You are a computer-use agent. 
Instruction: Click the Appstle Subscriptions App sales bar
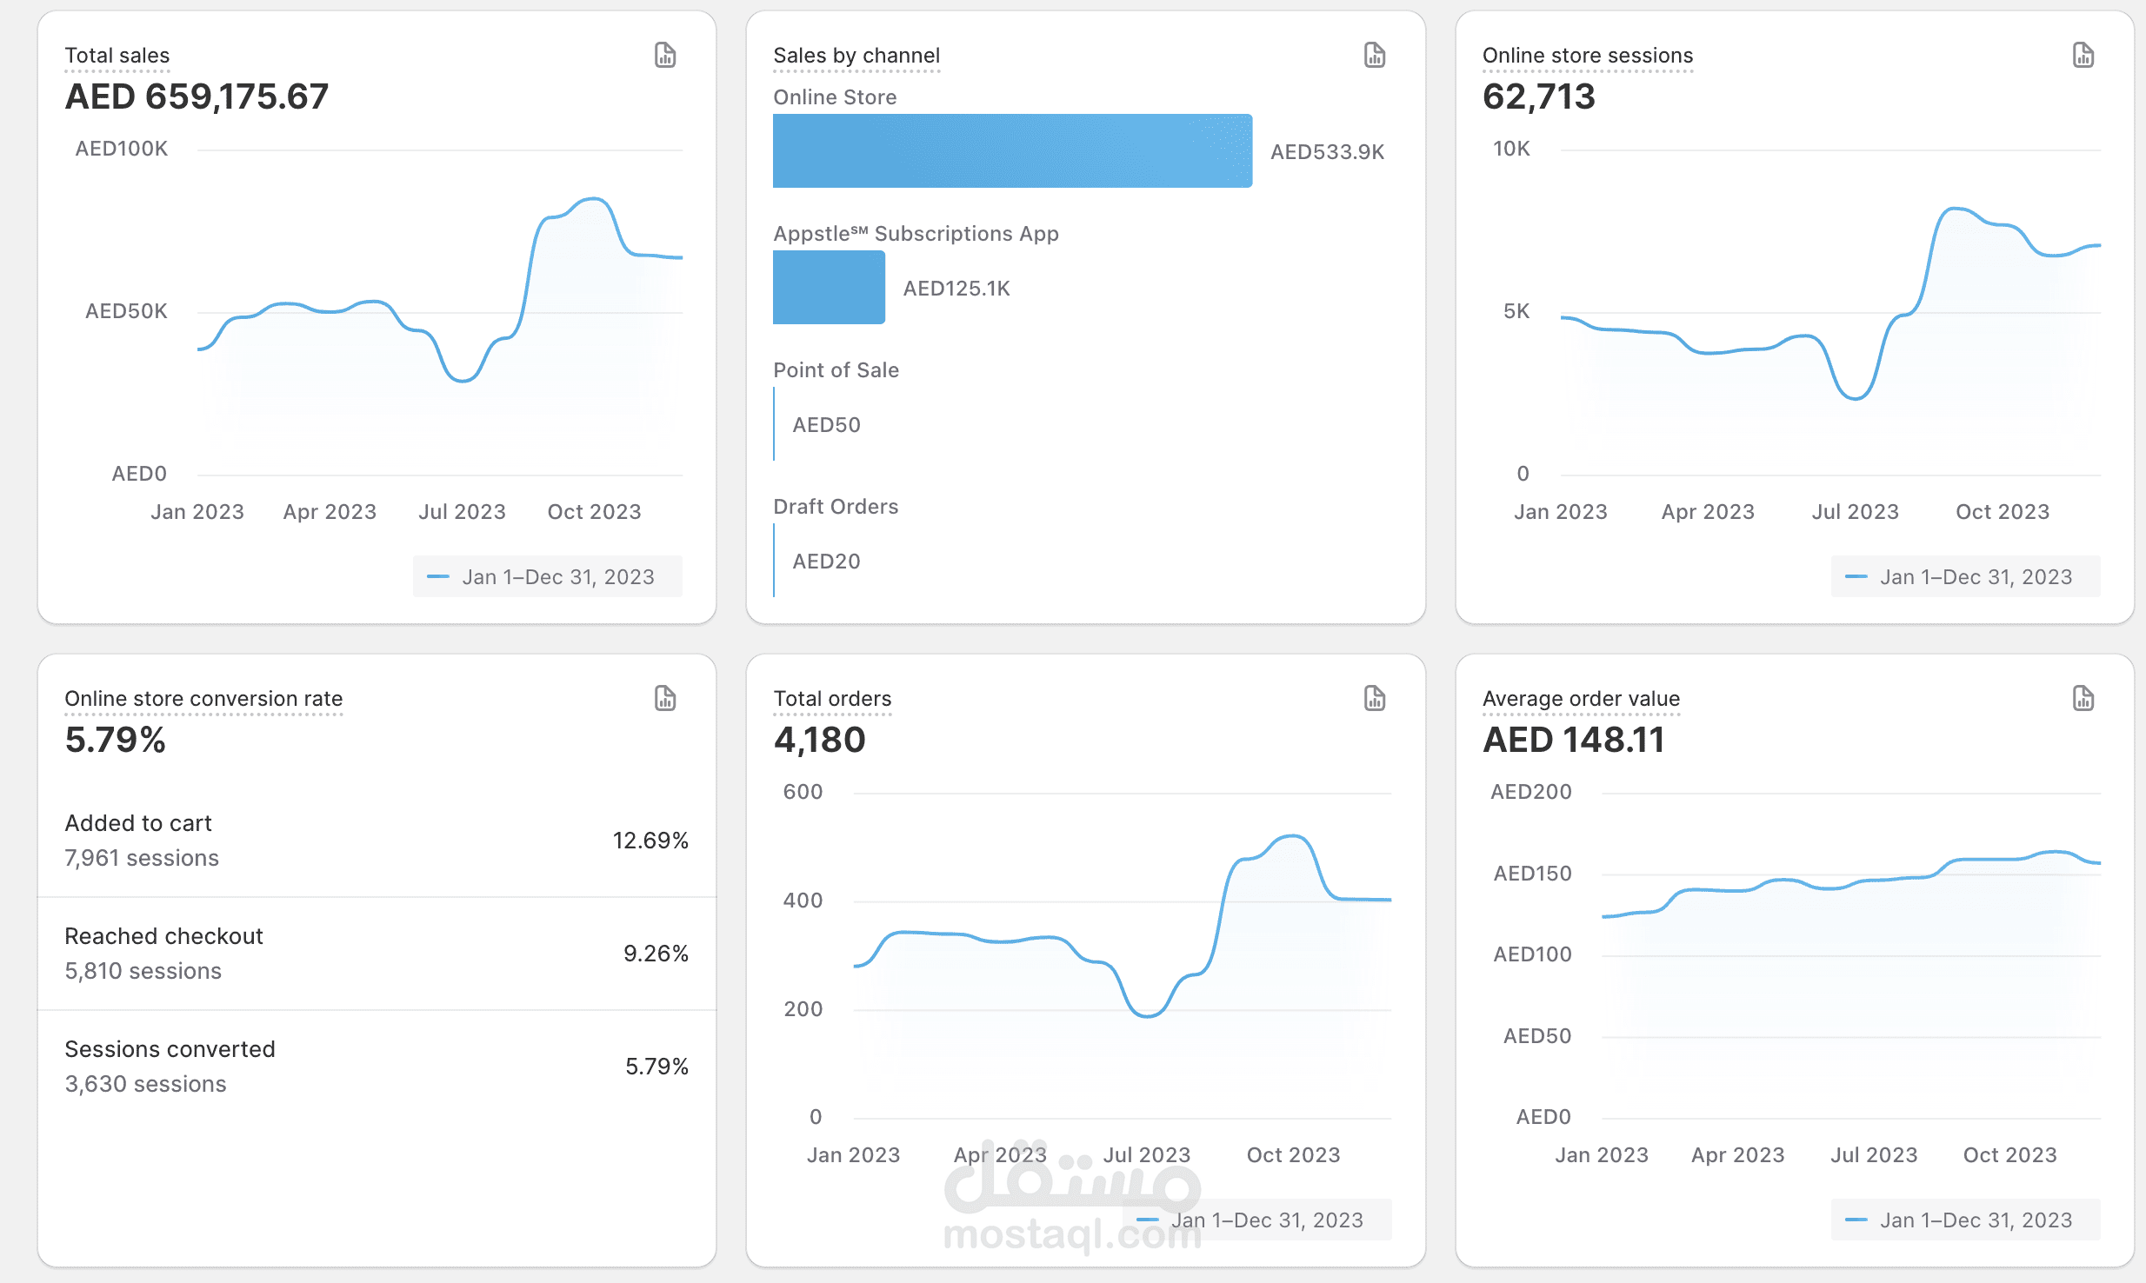[x=829, y=287]
